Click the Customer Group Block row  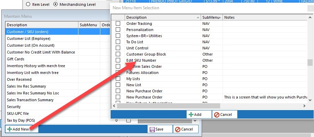[146, 54]
